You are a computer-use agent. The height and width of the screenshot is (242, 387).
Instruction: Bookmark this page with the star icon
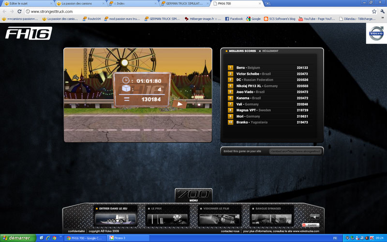click(374, 11)
